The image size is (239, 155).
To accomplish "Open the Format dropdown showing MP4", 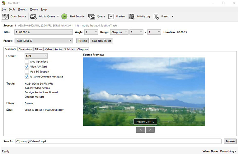I will [36, 56].
